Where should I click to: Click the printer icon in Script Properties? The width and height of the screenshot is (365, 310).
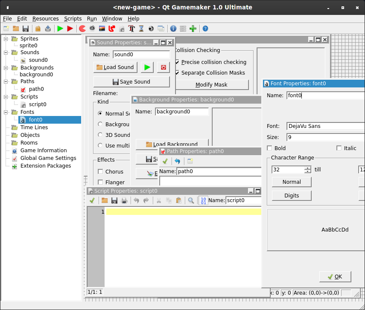coord(124,200)
